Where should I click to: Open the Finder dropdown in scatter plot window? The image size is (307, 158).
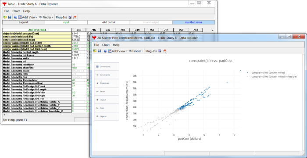136,51
